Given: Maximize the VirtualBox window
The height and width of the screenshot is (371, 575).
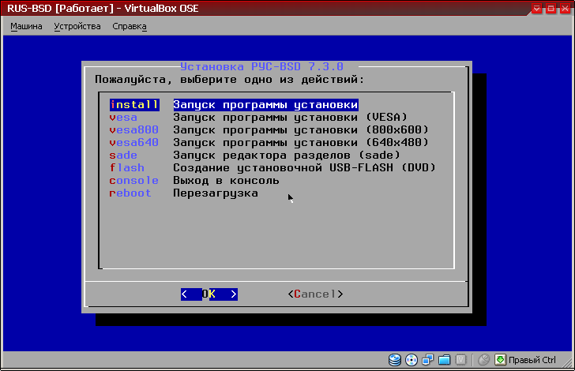Looking at the screenshot, I should (x=551, y=9).
